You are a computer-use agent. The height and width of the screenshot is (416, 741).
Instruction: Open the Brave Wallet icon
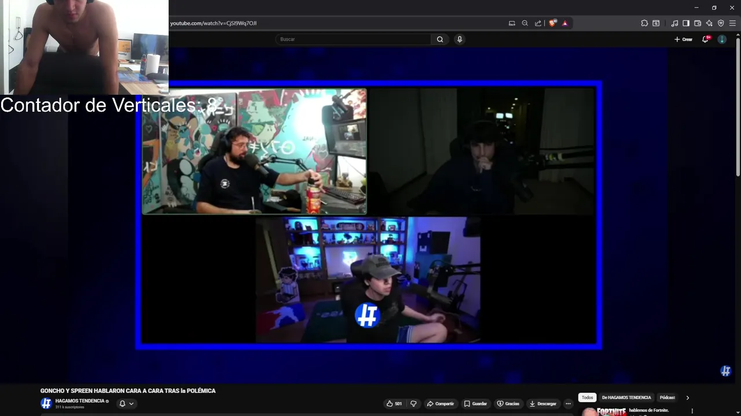[x=698, y=23]
